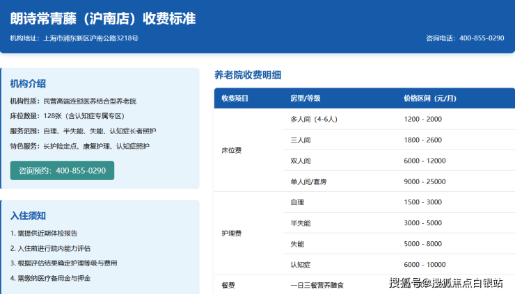Click the 养老院收费明细 heading
Screen dimensions: 515x294
coord(248,75)
